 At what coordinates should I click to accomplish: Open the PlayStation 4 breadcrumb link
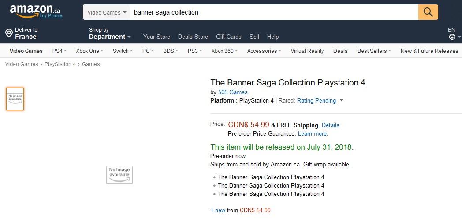60,64
